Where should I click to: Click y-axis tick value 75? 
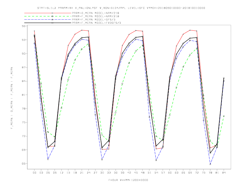point(23,122)
